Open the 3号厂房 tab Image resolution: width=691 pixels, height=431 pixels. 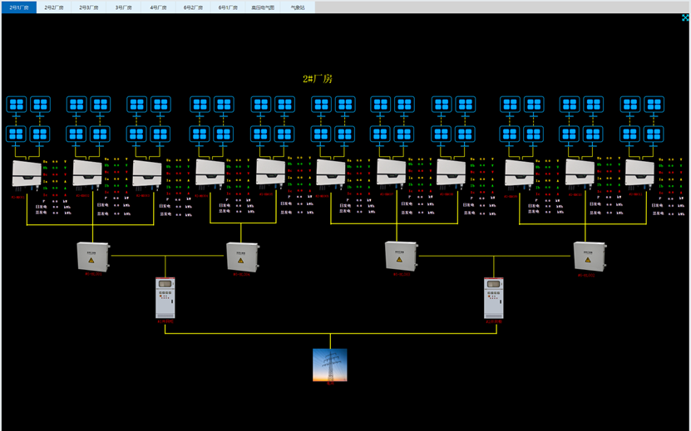coord(123,7)
